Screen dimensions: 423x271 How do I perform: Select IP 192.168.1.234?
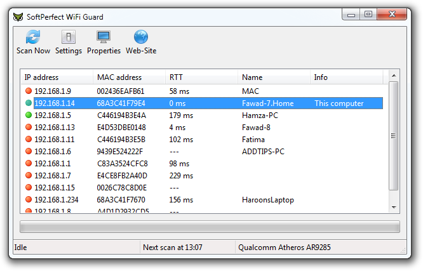(56, 200)
